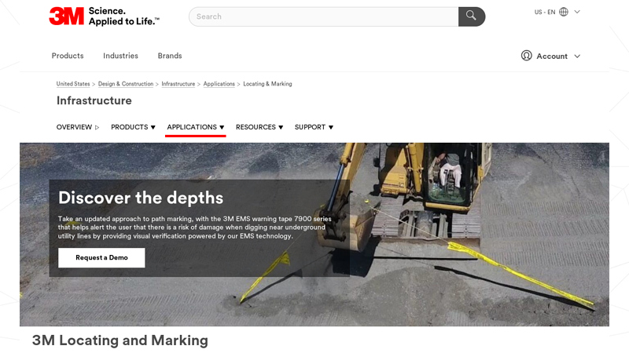Viewport: 629px width, 353px height.
Task: Open the Industries top menu
Action: pos(120,56)
